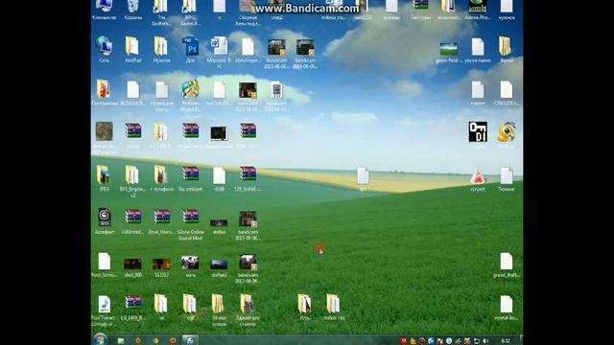The image size is (614, 345).
Task: Select the Артефакт MAX file icon
Action: [105, 218]
